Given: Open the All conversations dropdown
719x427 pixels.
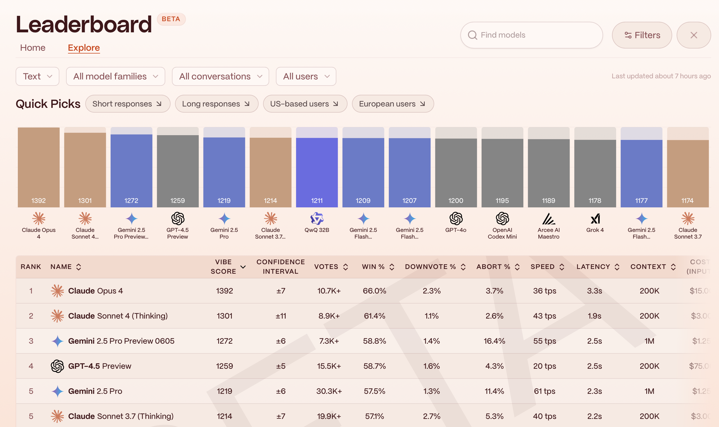Looking at the screenshot, I should pos(221,76).
